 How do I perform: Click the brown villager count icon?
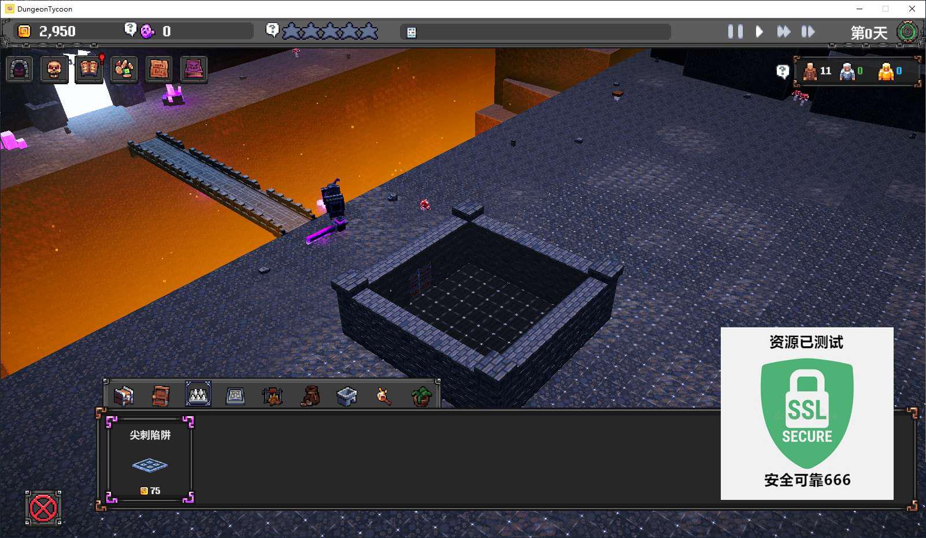click(x=810, y=72)
